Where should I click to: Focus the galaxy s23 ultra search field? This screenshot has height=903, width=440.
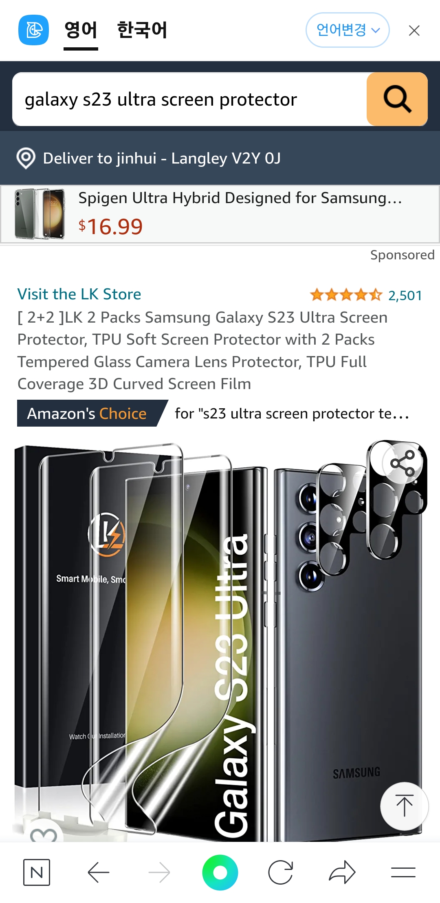pos(190,99)
